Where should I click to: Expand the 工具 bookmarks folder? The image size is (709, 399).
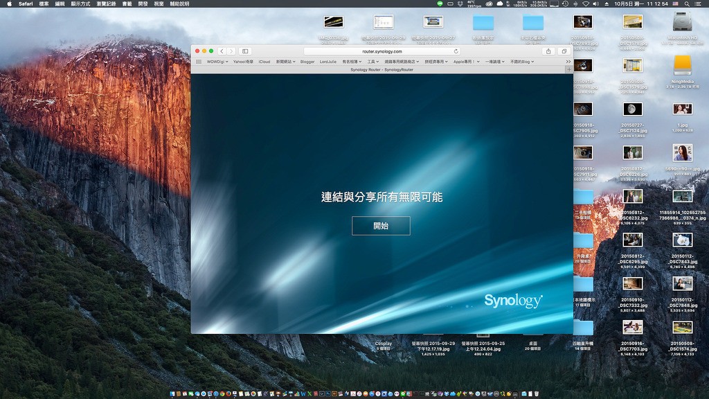point(373,62)
